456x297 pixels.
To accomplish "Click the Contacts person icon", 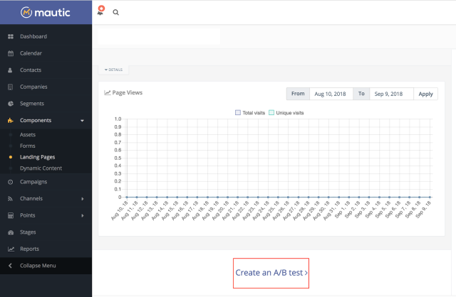I will pos(10,70).
